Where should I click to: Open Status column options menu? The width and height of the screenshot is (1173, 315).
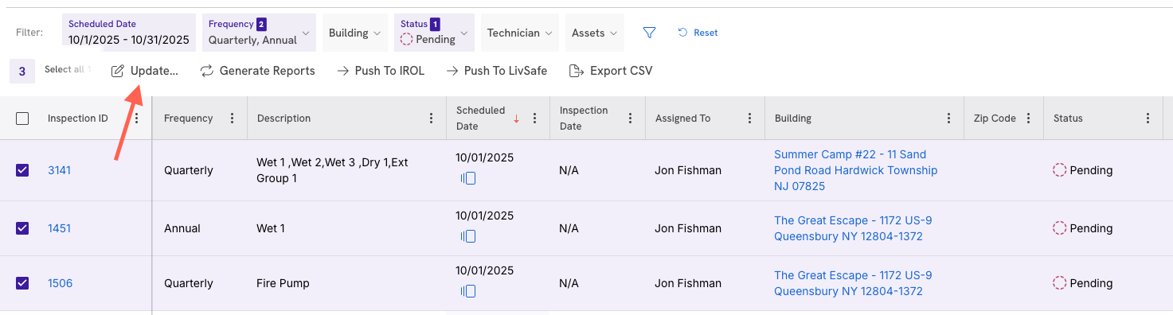[1148, 119]
